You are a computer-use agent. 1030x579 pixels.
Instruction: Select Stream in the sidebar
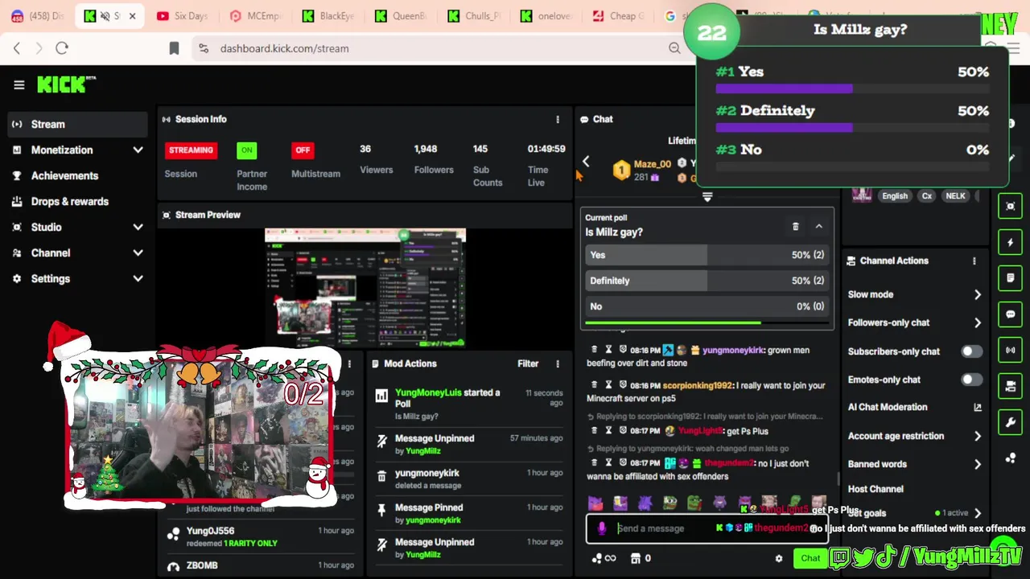[x=78, y=124]
